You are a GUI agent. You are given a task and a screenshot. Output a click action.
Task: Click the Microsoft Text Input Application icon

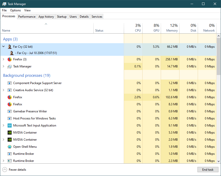(x=10, y=125)
